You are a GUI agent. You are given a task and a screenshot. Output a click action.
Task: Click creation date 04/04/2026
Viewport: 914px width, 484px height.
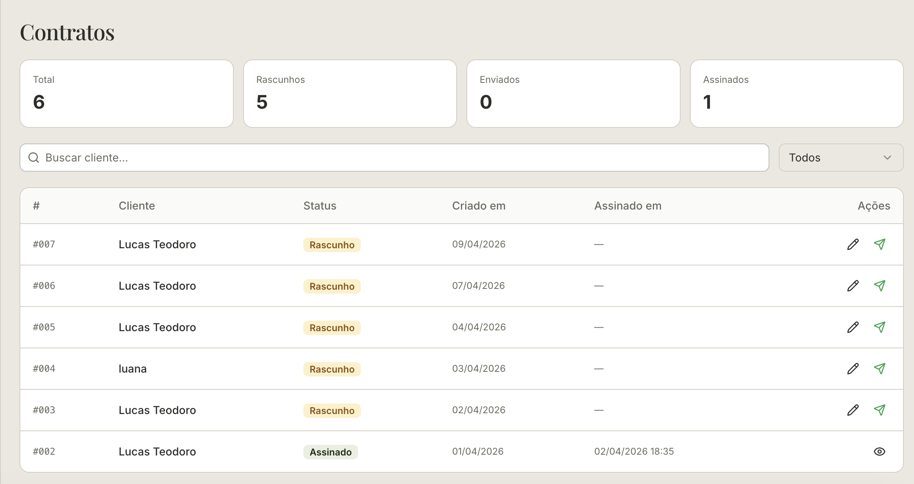[x=479, y=327]
